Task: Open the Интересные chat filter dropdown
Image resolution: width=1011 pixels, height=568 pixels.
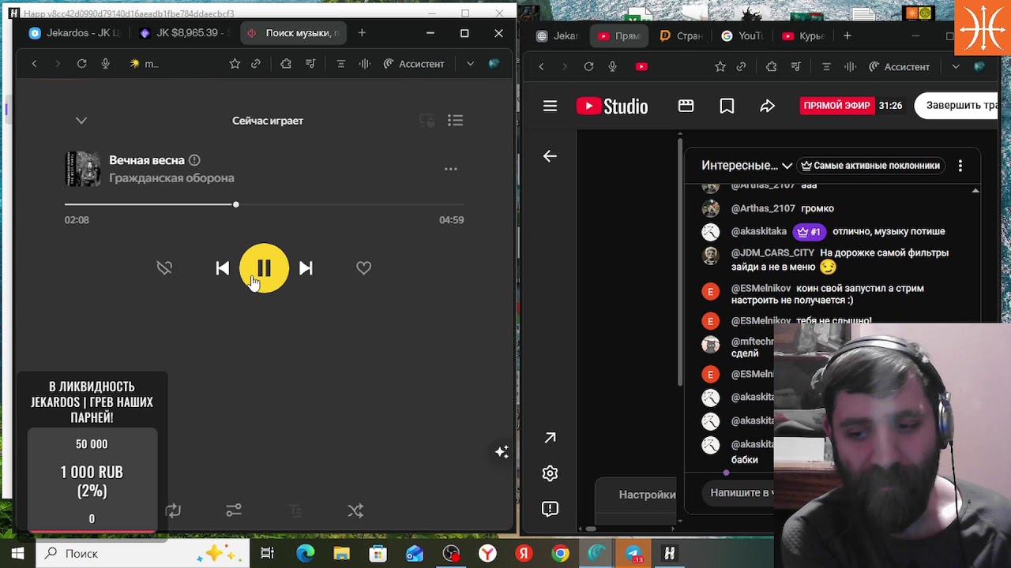Action: [746, 166]
